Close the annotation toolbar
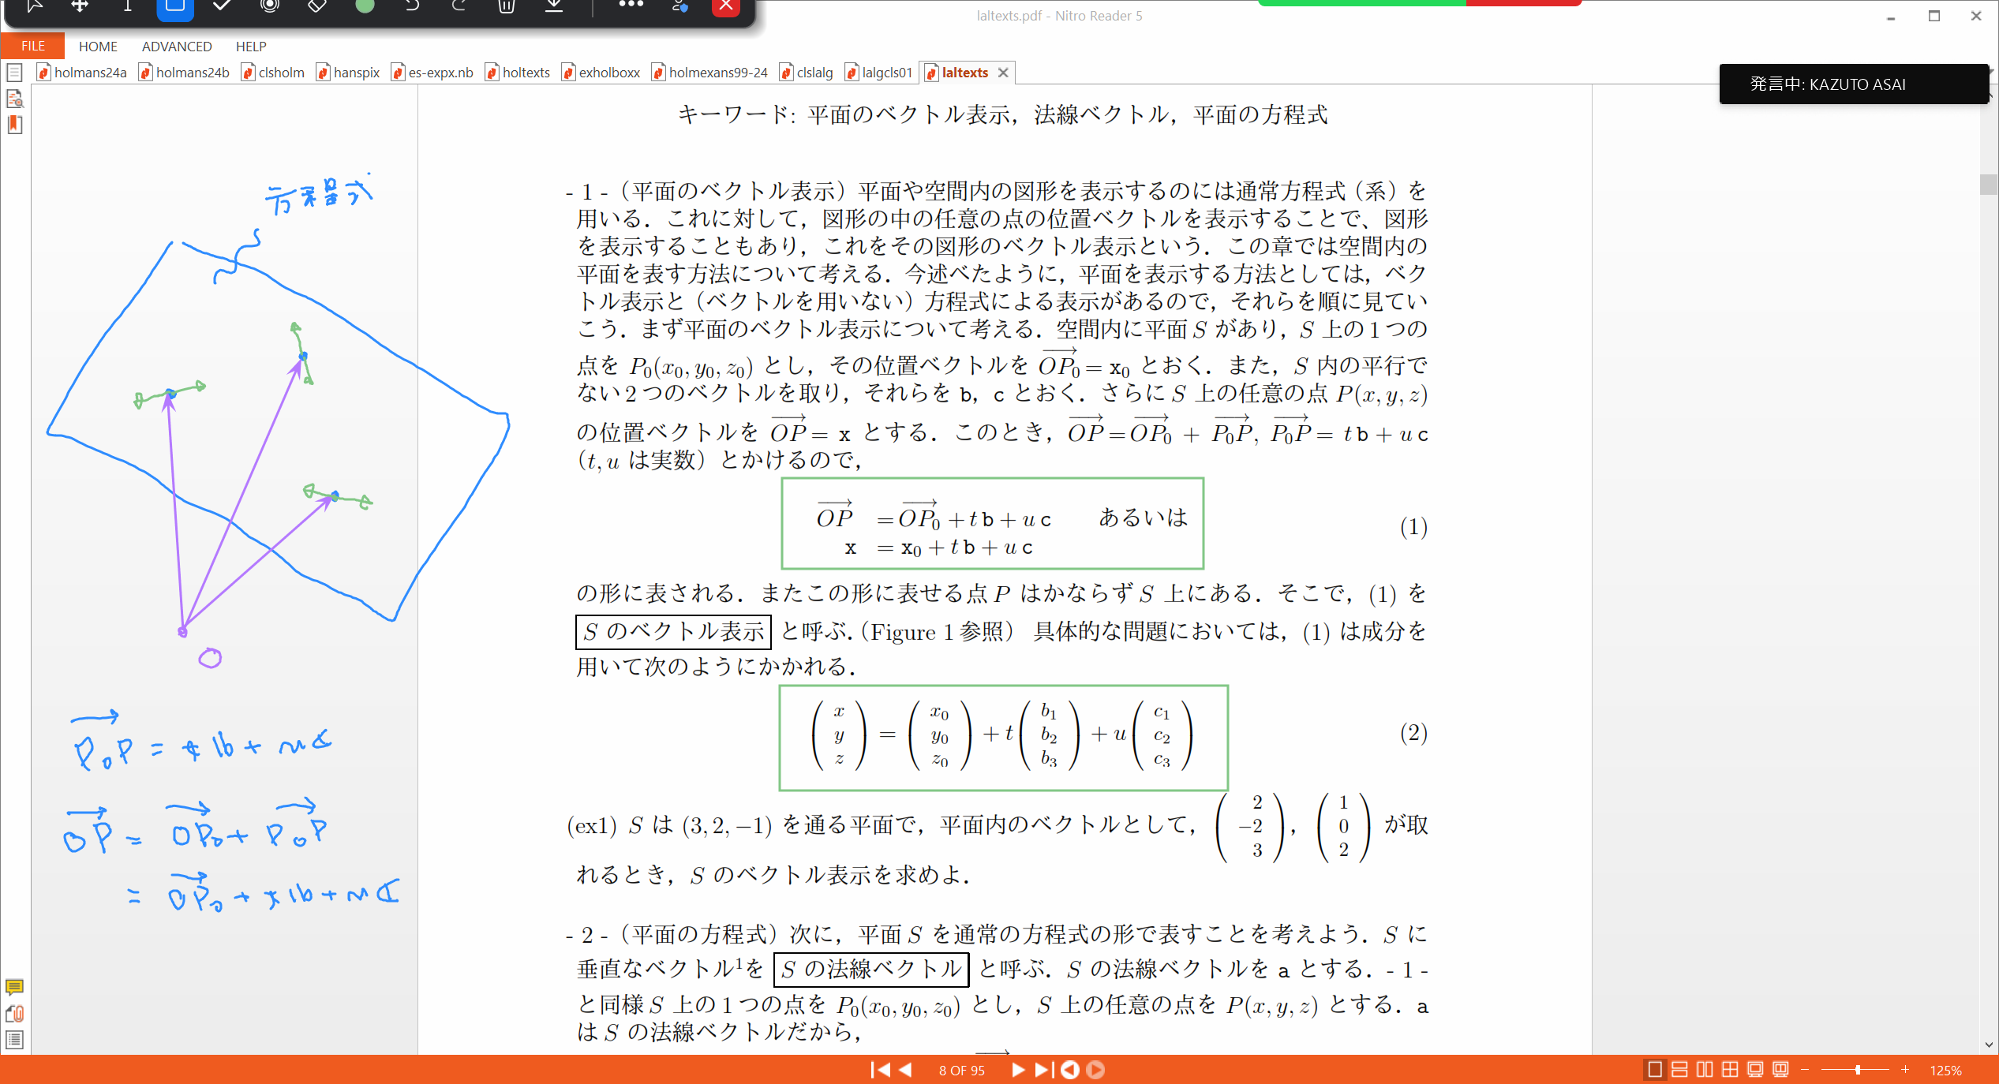 pos(726,6)
